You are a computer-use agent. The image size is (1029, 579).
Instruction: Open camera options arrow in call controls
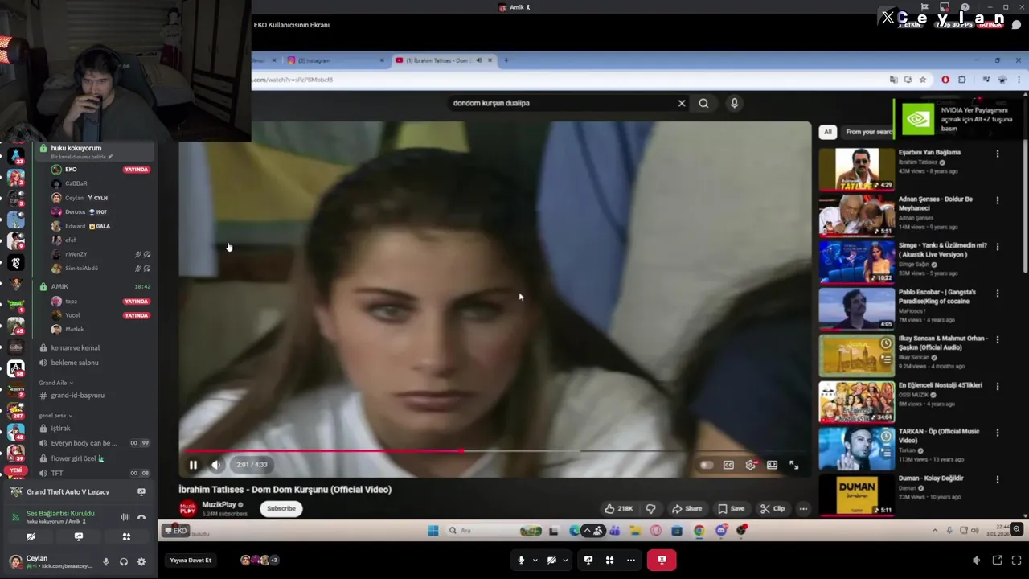565,560
